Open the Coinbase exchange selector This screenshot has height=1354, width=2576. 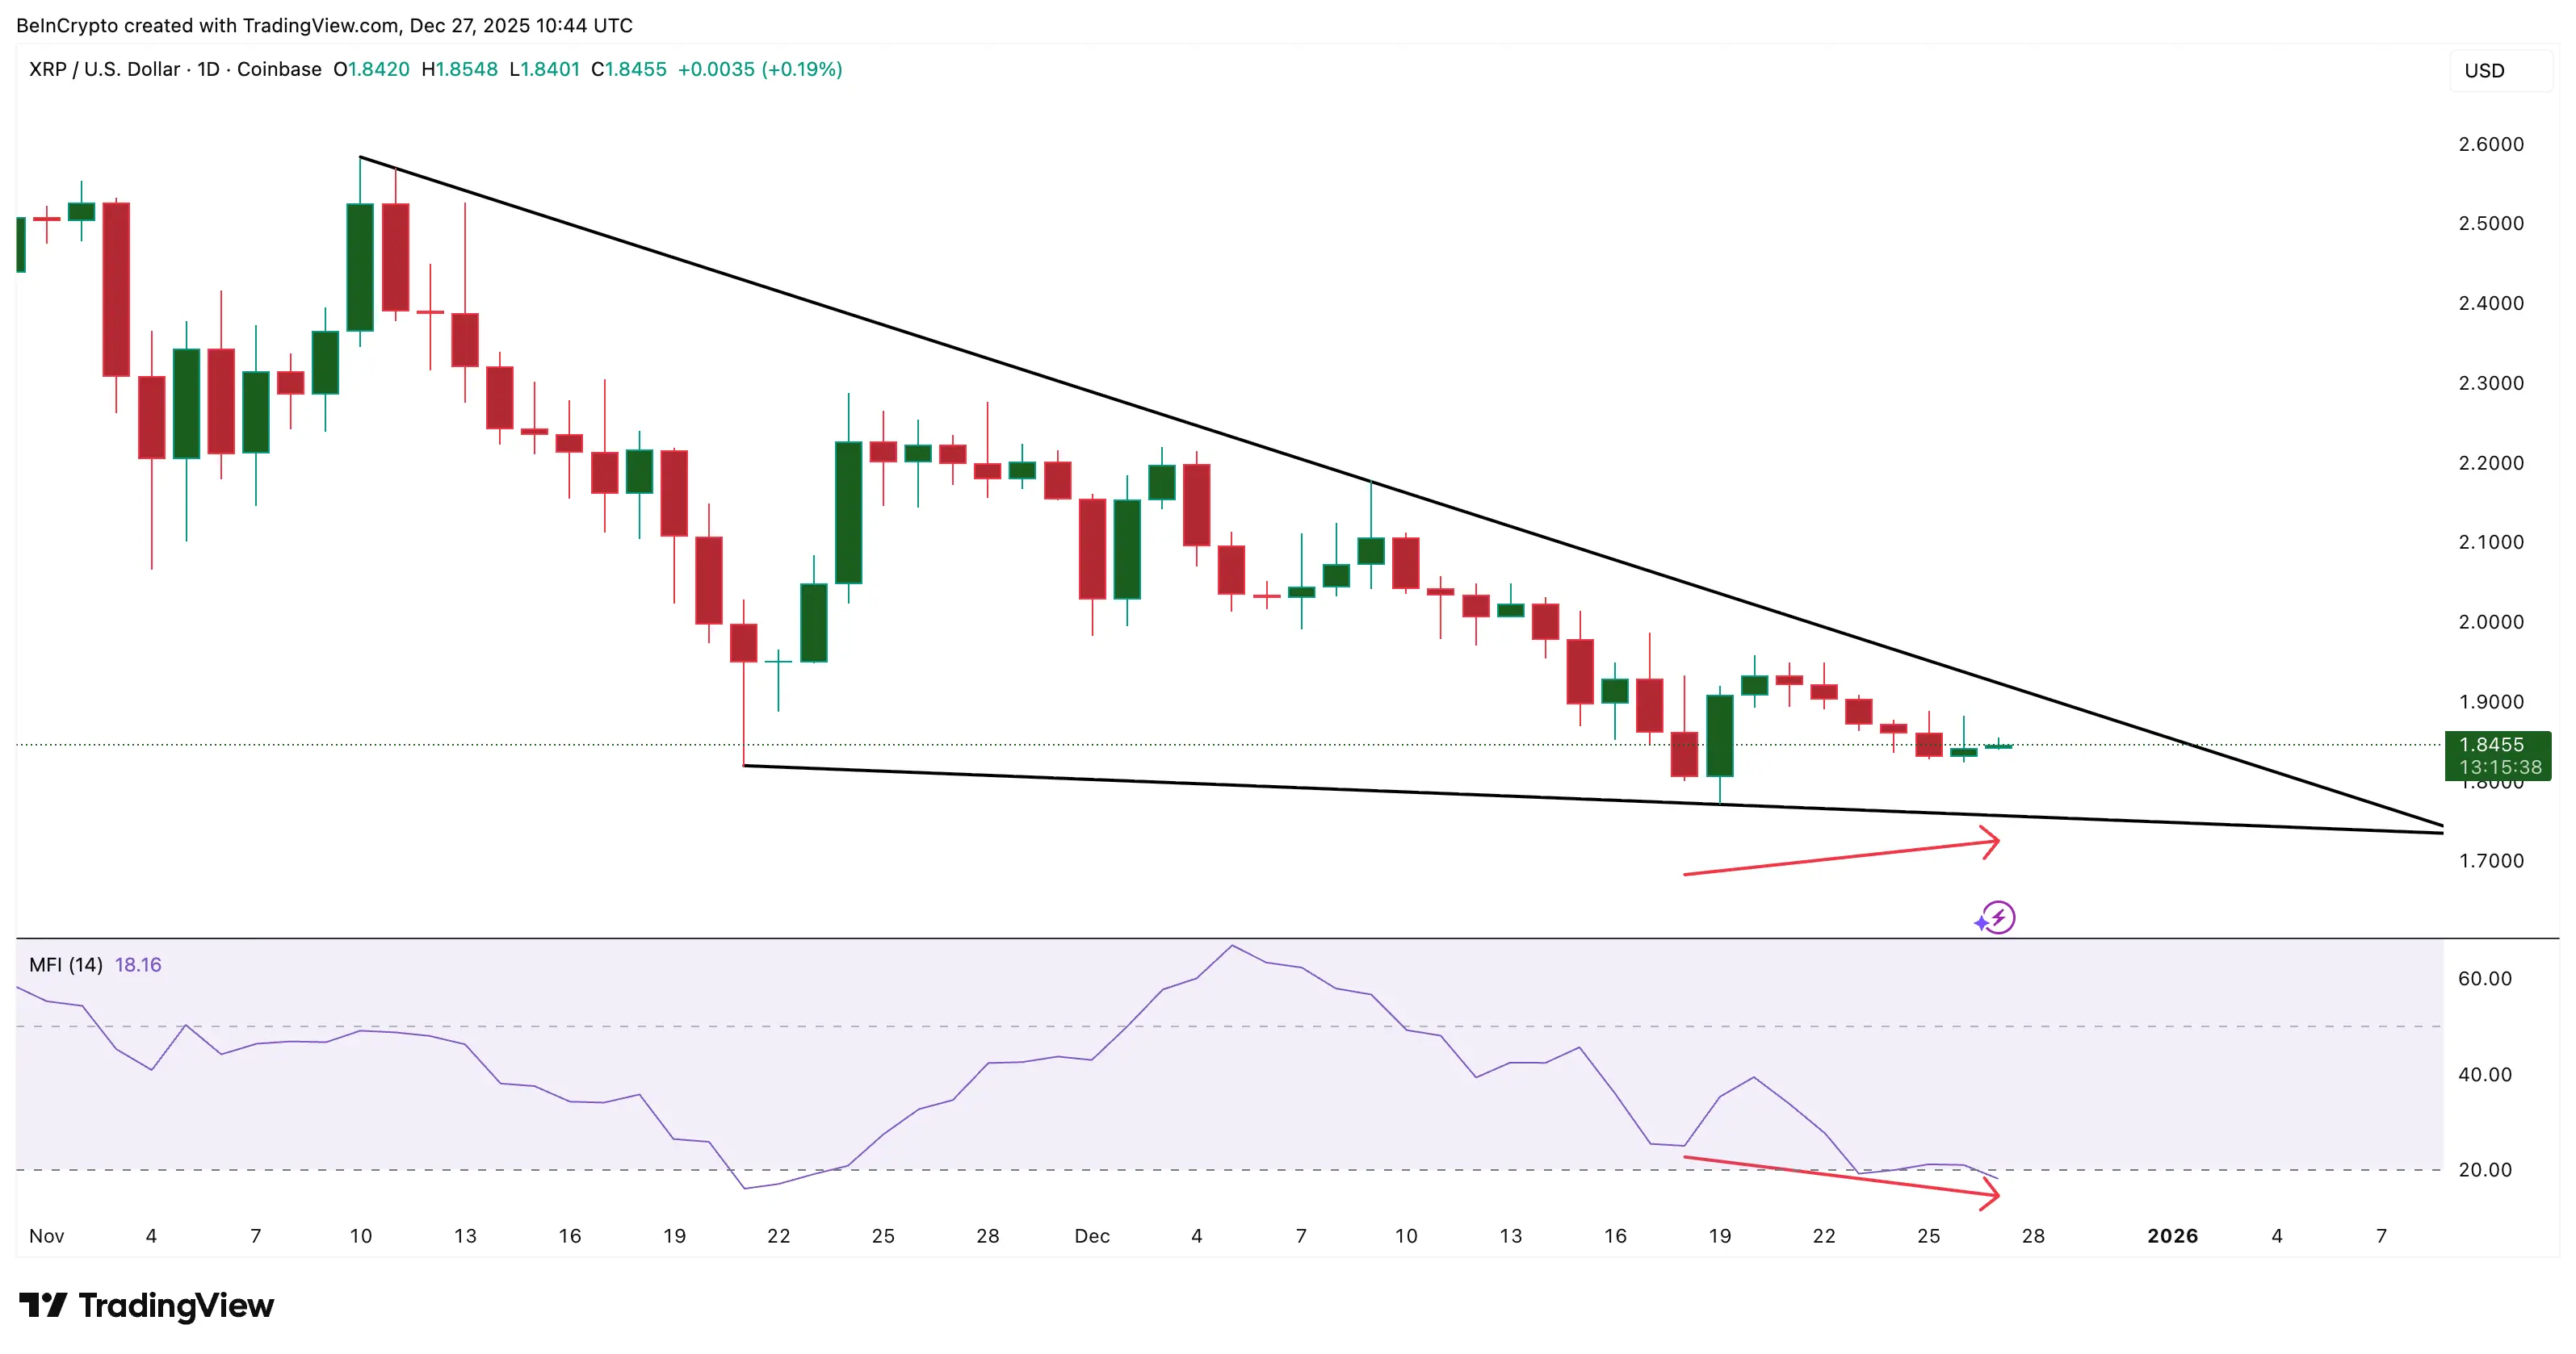(x=280, y=70)
